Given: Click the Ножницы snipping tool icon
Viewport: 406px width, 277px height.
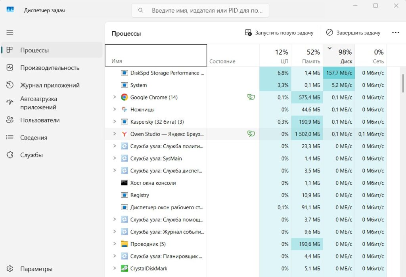Looking at the screenshot, I should 124,109.
